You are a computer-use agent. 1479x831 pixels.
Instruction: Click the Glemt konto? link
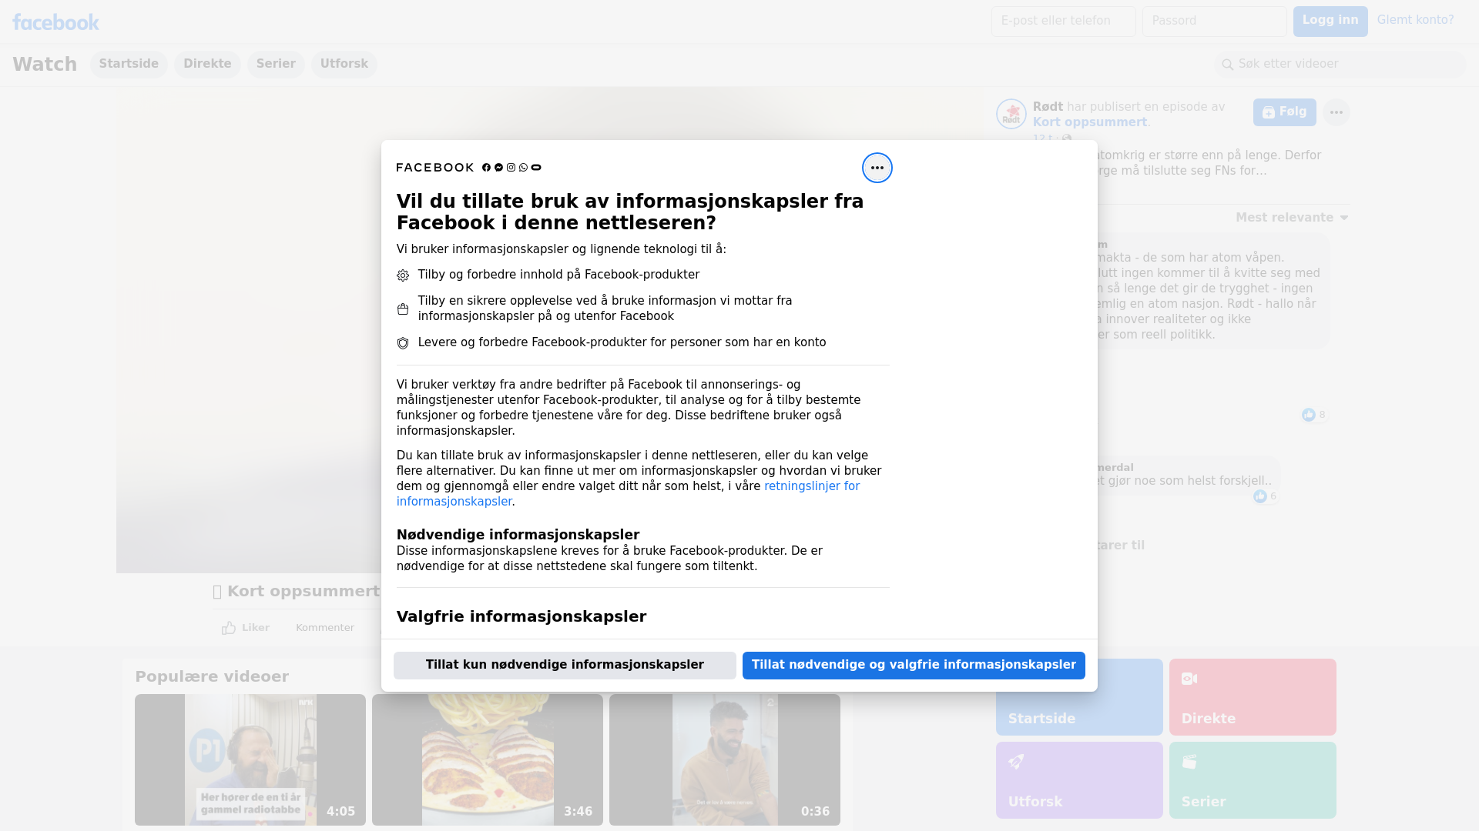(x=1415, y=21)
